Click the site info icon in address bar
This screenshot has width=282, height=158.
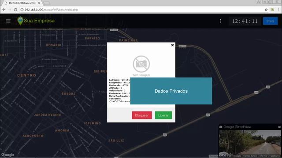tap(22, 10)
